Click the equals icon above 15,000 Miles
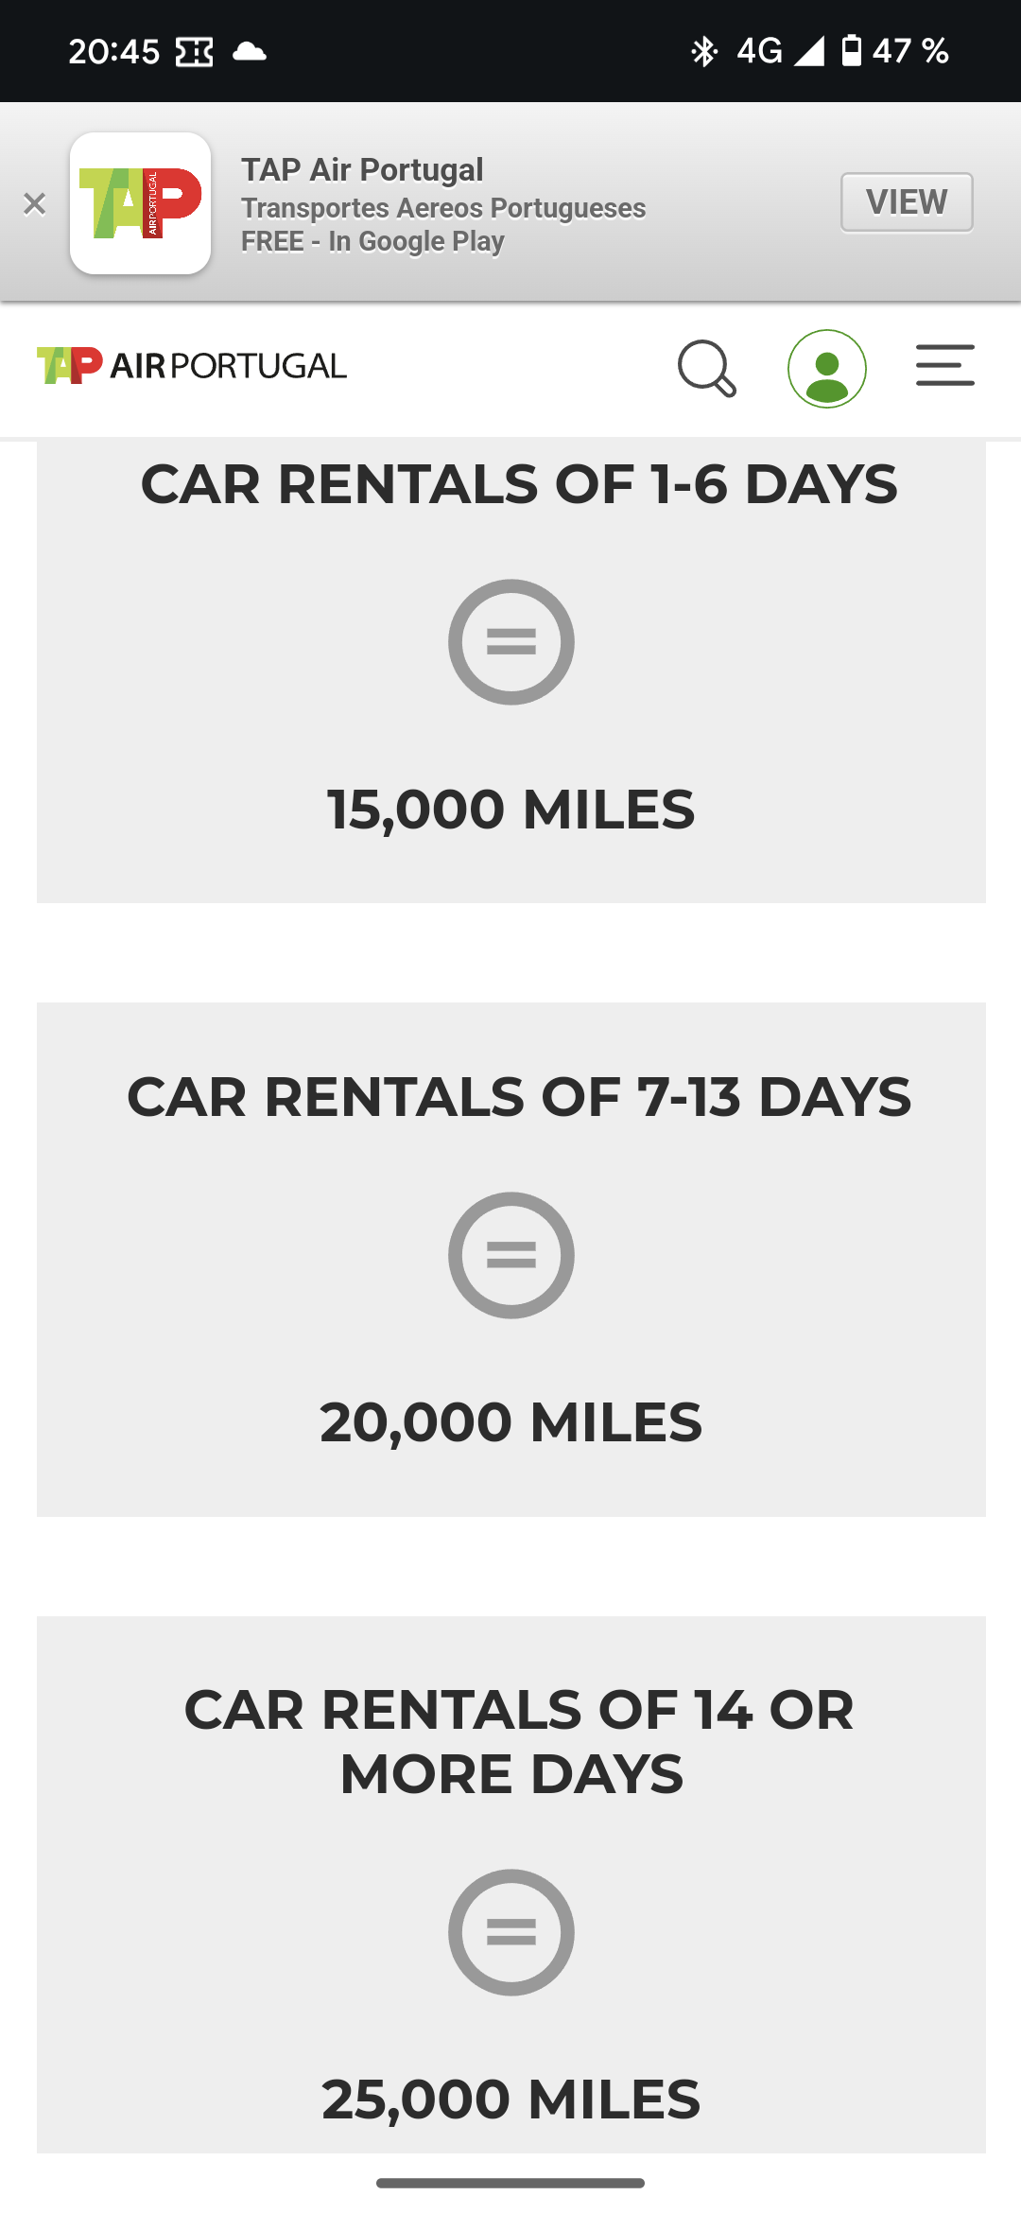 coord(511,642)
